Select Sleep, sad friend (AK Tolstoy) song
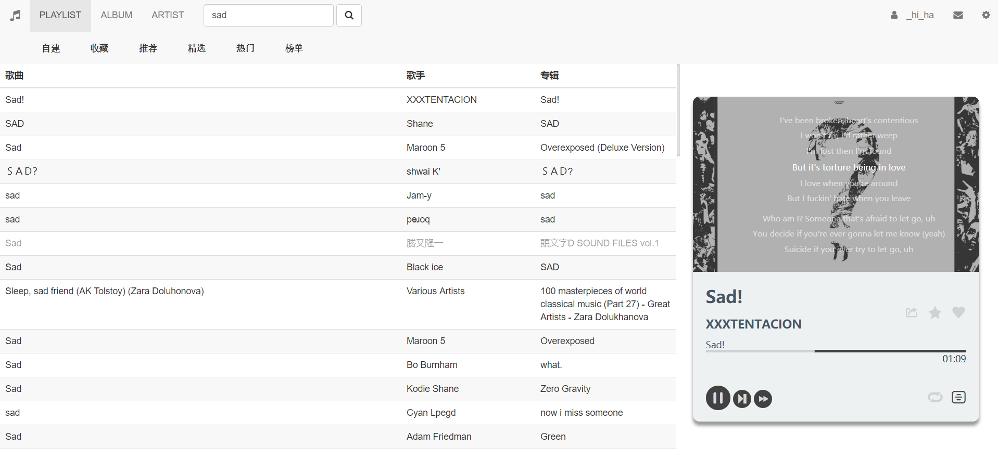The image size is (998, 460). (x=104, y=291)
